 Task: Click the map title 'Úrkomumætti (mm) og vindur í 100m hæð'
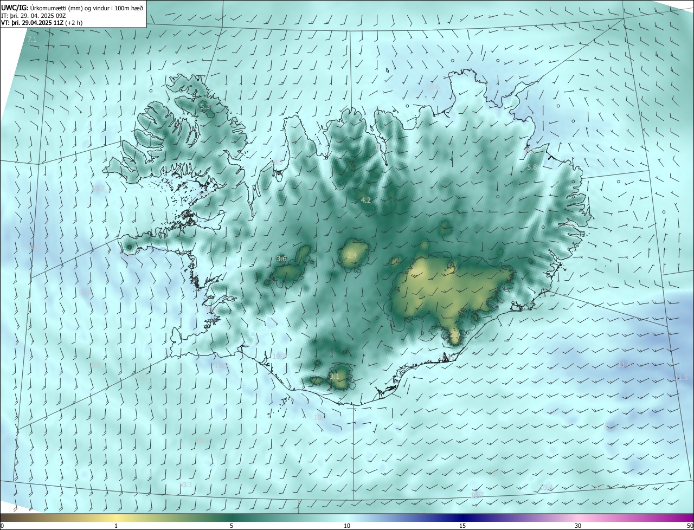pyautogui.click(x=86, y=8)
